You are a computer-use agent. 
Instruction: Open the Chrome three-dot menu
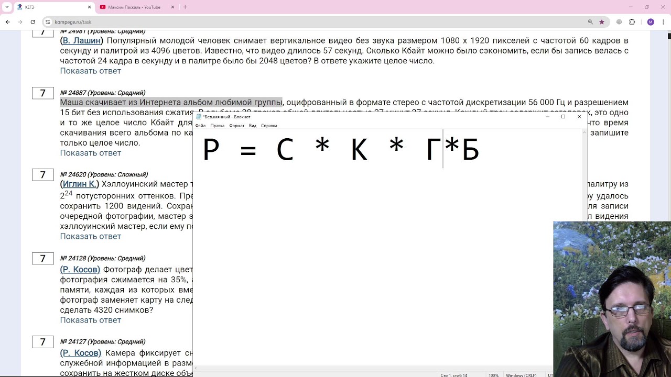663,22
